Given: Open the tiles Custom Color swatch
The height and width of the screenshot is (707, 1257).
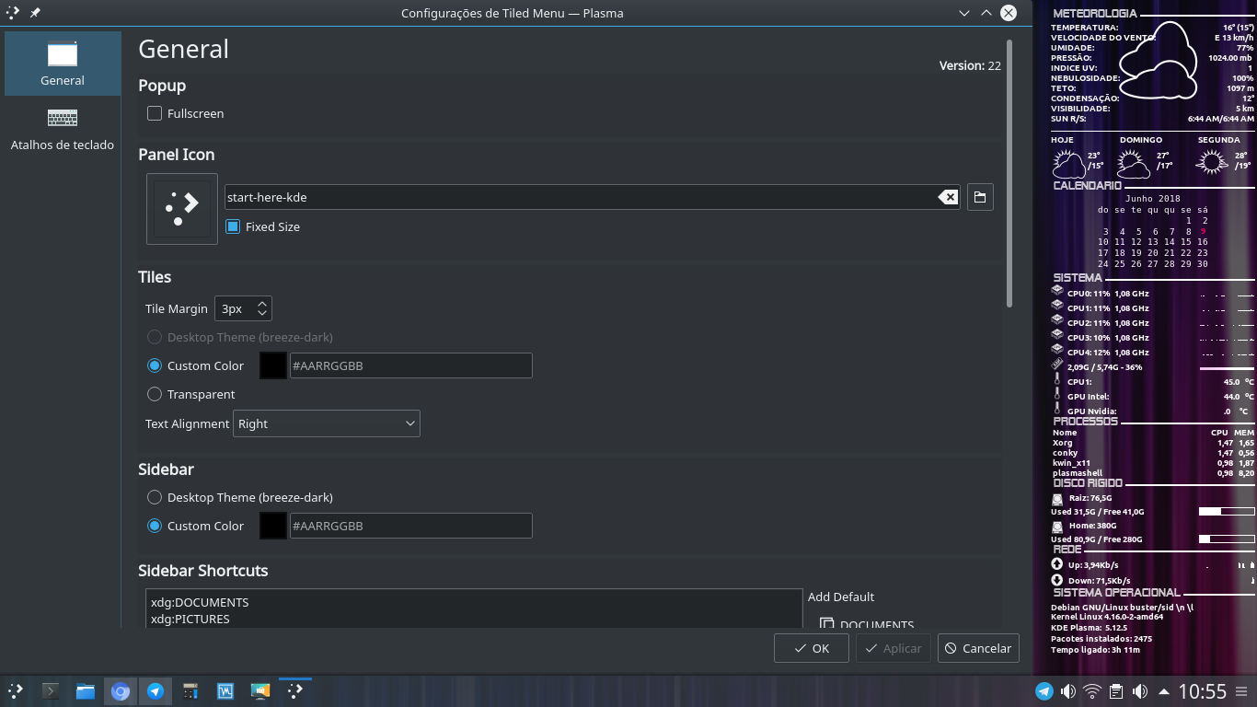Looking at the screenshot, I should coord(273,365).
